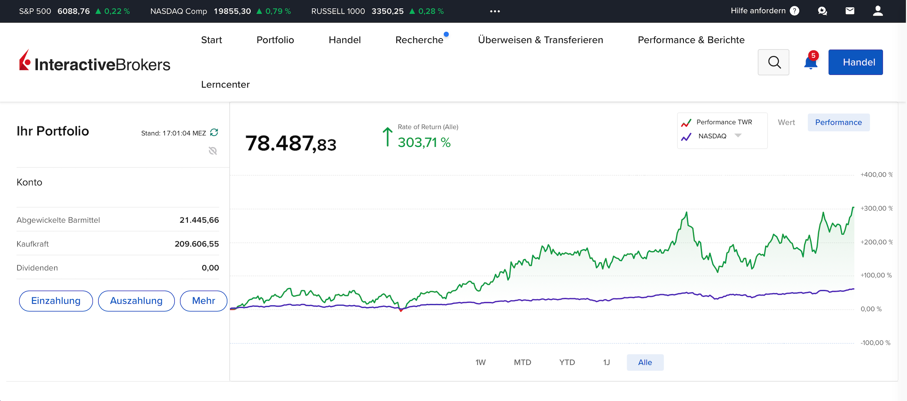Open the Mehr options menu
The height and width of the screenshot is (401, 907).
[x=203, y=301]
